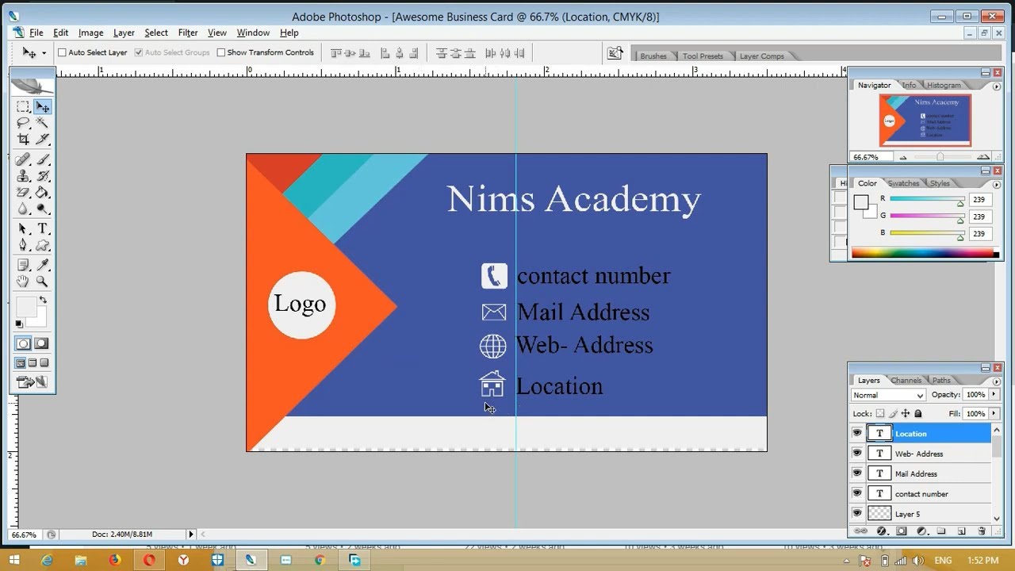
Task: Click Jump to ImageReady button
Action: (33, 382)
